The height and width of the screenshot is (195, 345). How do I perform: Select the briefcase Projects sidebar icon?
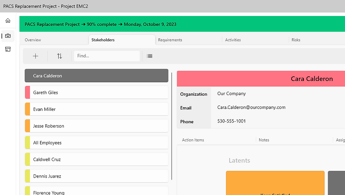pos(8,36)
